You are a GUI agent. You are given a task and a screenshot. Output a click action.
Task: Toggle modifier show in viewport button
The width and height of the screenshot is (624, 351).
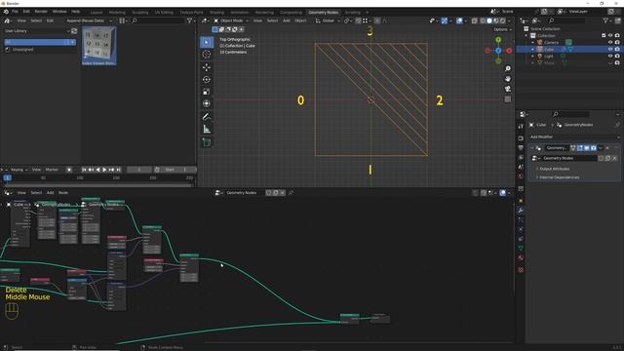[x=587, y=148]
